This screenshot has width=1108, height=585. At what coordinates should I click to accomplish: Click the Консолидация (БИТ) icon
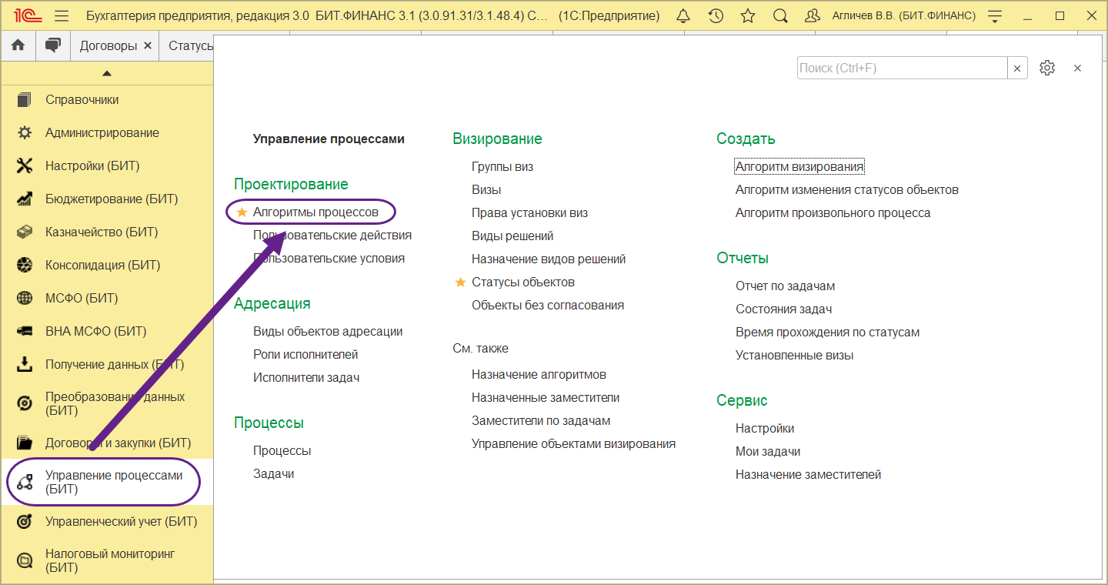(25, 266)
